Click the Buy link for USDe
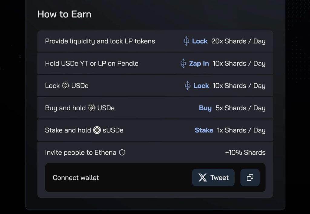 [205, 108]
